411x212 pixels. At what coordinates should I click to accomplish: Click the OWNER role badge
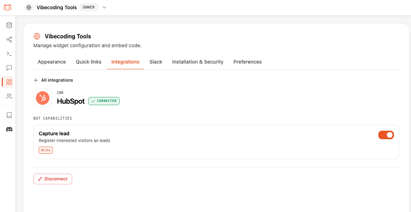coord(88,7)
